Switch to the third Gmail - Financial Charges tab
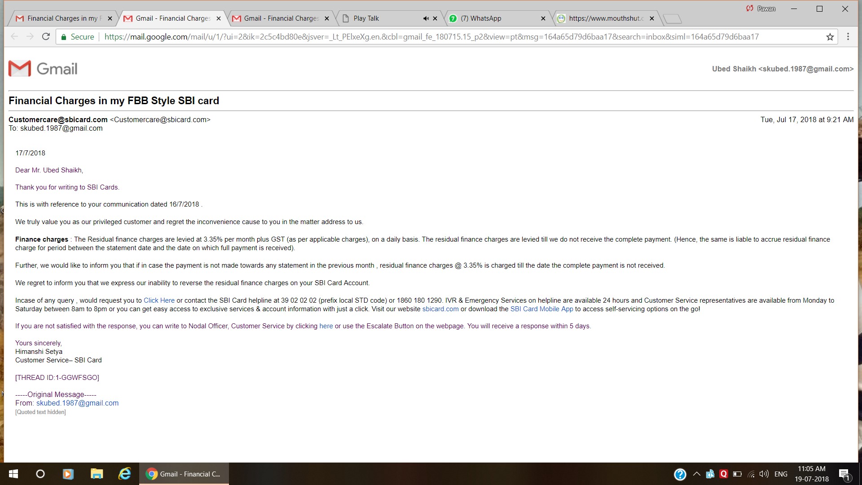This screenshot has height=485, width=862. click(x=281, y=18)
